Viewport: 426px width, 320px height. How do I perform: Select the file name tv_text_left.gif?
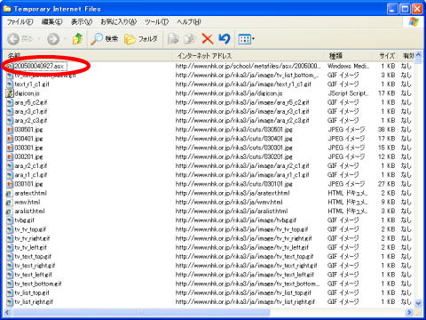33,275
